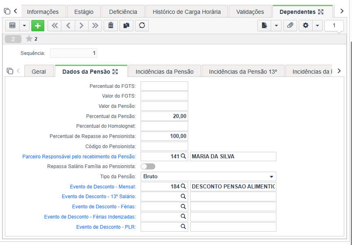Search Evento de Desconto Férias Indenizadas magnifier
This screenshot has width=352, height=245.
pos(183,217)
